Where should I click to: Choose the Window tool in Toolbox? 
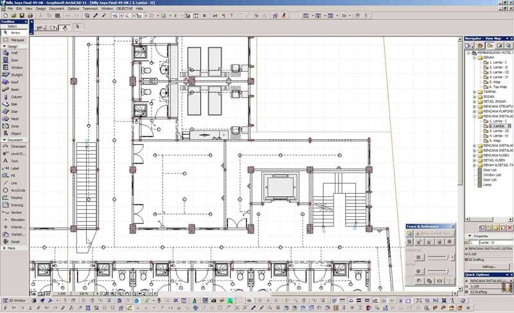click(x=13, y=67)
